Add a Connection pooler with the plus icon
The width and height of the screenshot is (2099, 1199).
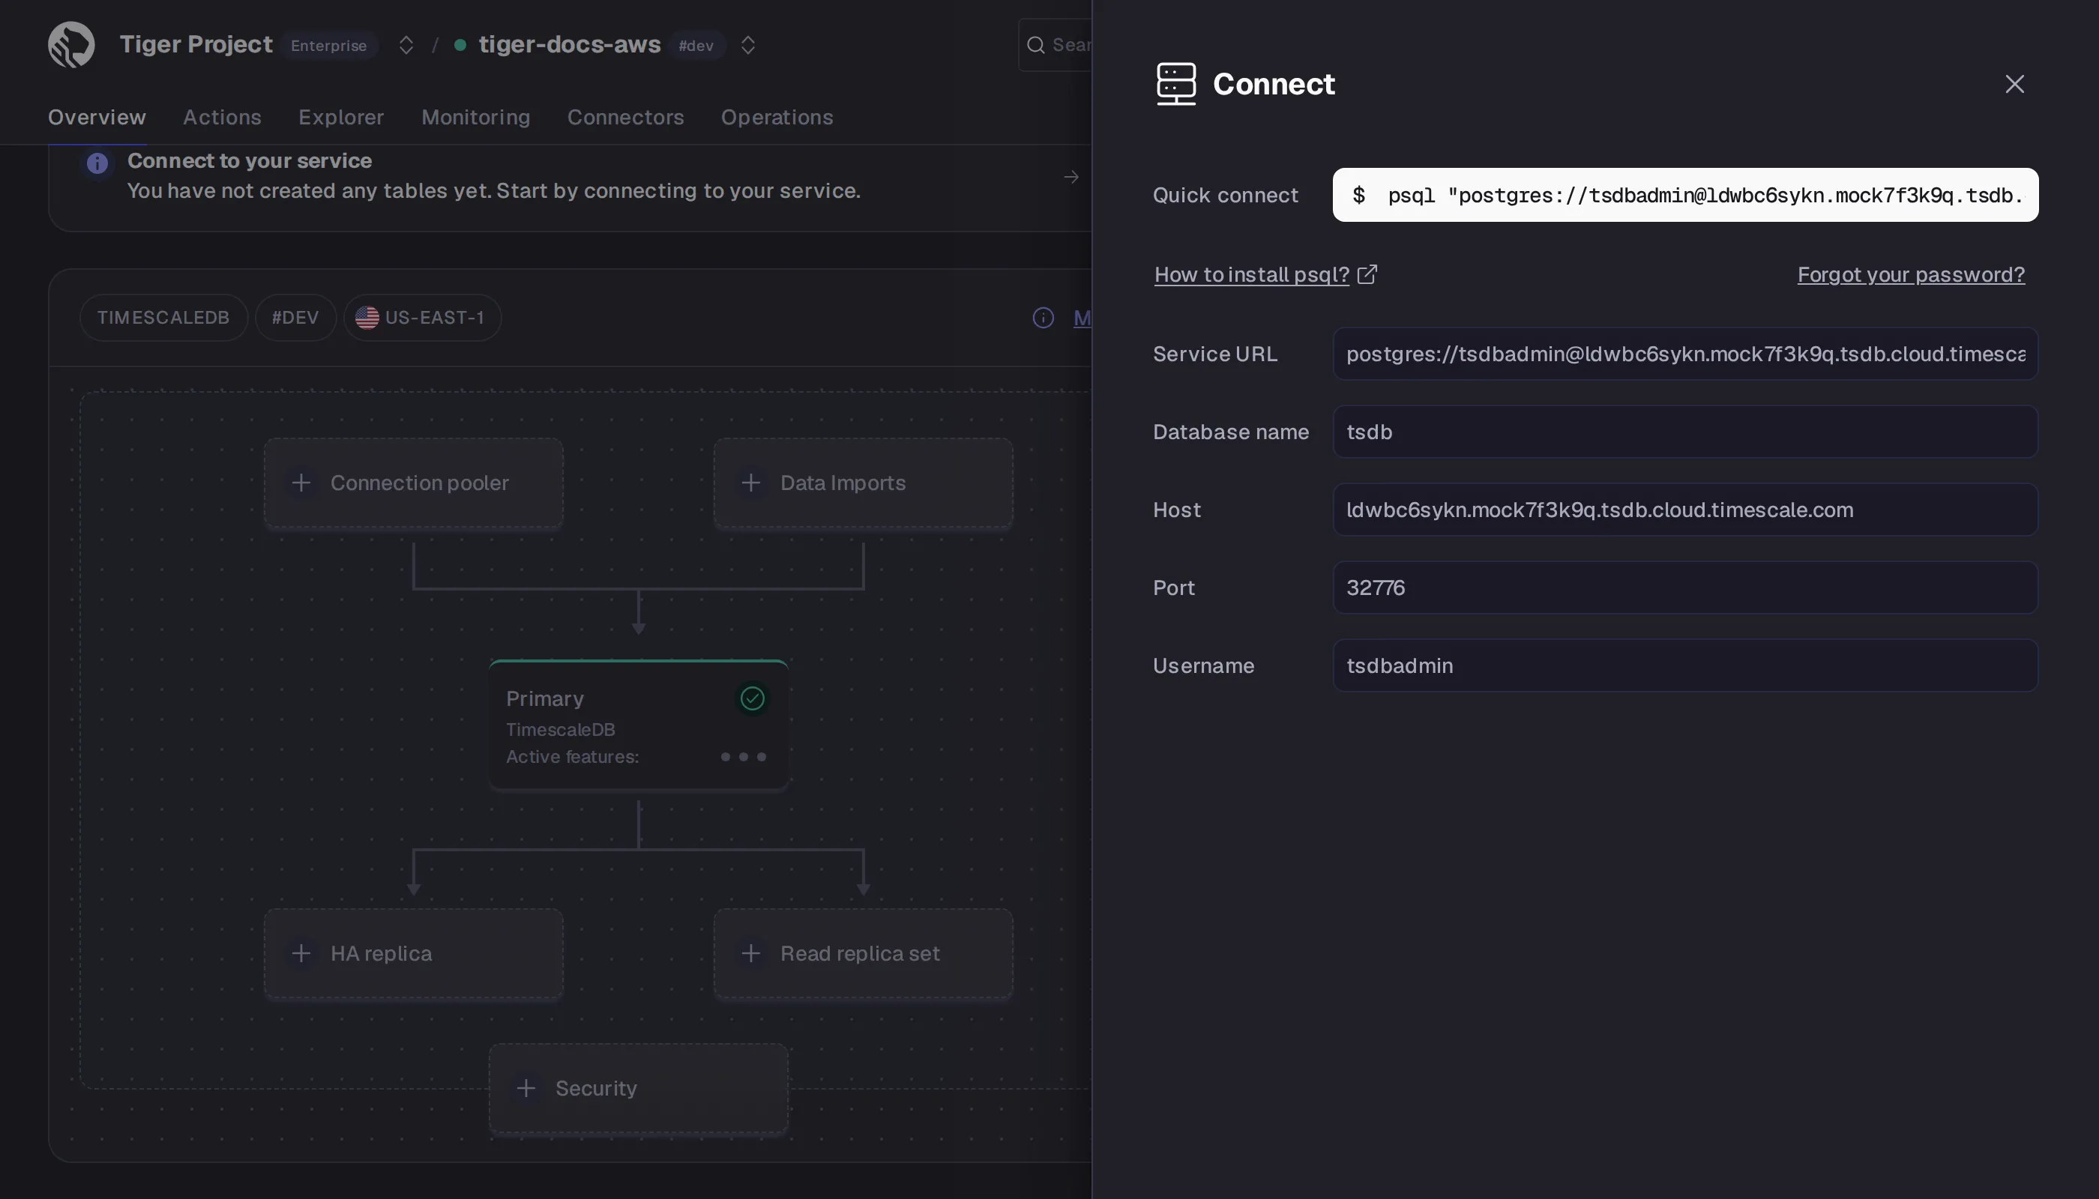pos(301,483)
